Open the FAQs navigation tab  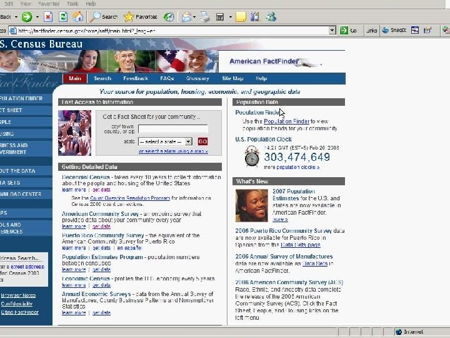167,78
